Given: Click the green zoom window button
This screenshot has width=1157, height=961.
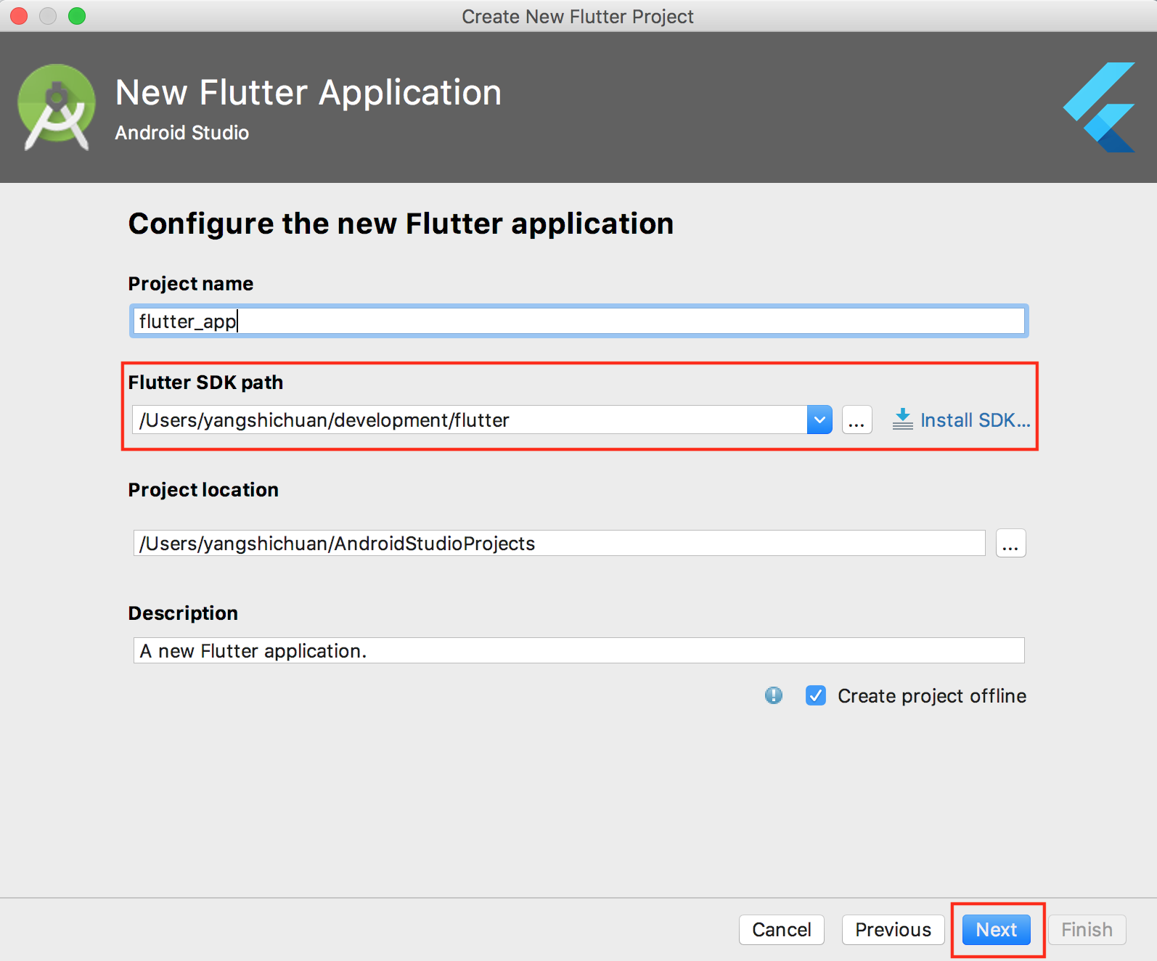Looking at the screenshot, I should (x=77, y=16).
